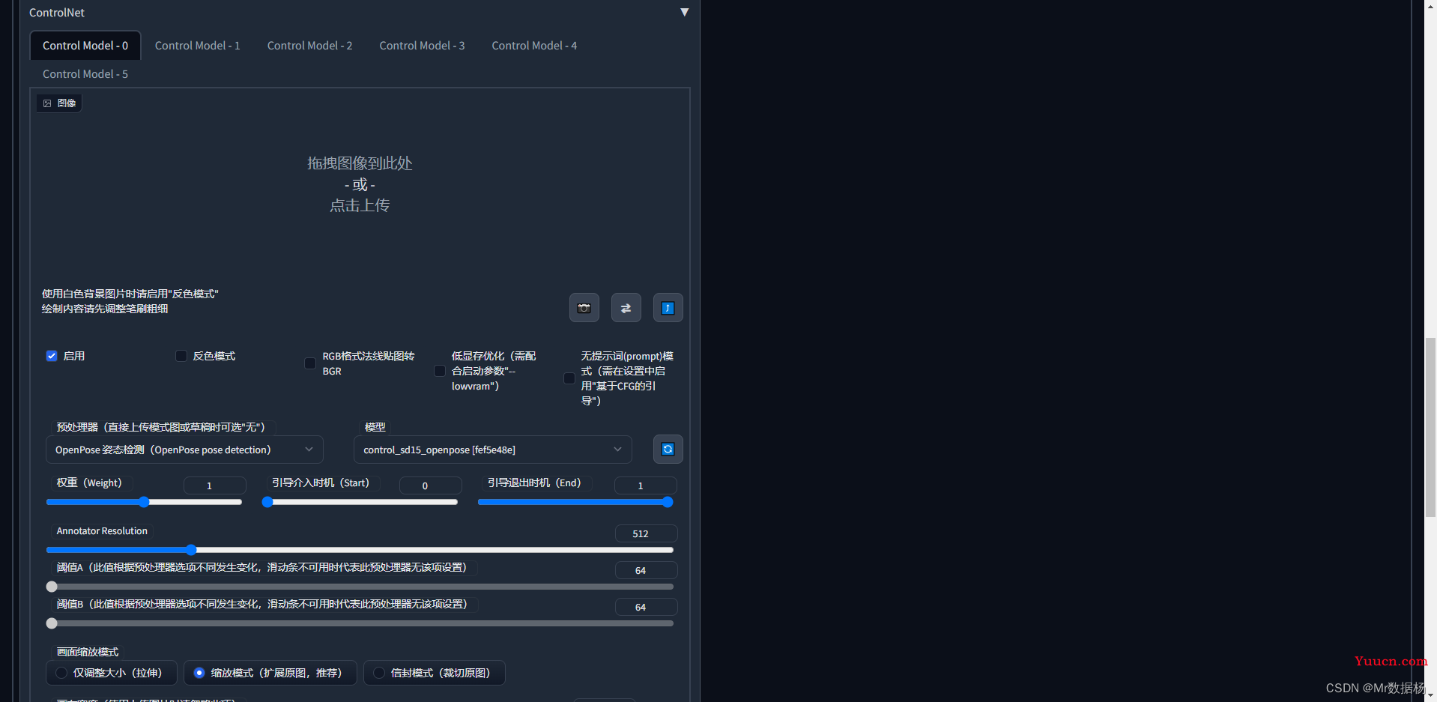Enable the 反色模式 invert color checkbox
Viewport: 1437px width, 702px height.
pos(181,356)
